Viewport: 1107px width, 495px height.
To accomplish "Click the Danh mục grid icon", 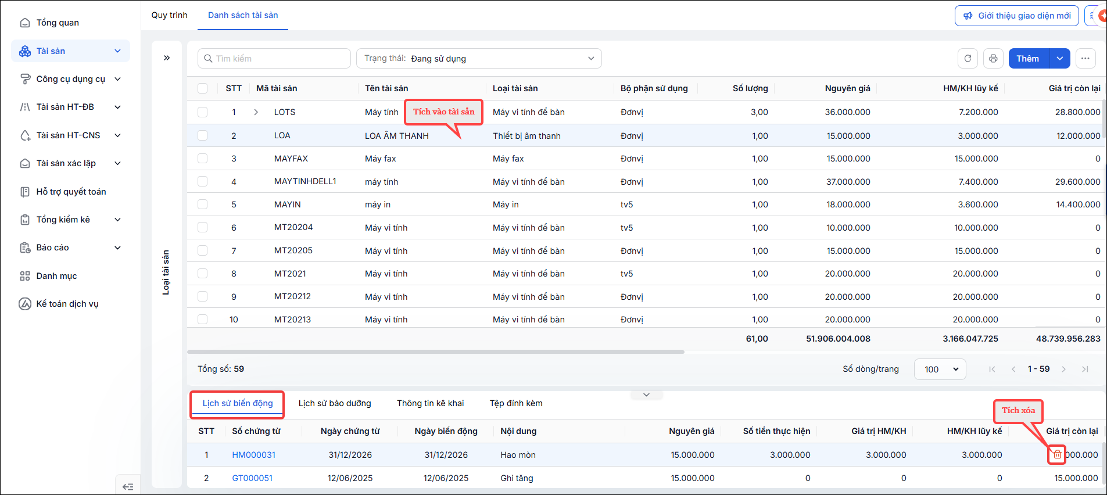I will tap(25, 276).
